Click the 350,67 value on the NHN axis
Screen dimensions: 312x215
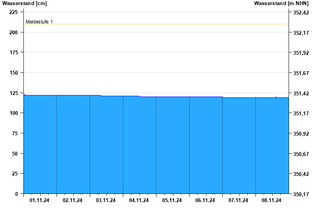[x=301, y=154]
